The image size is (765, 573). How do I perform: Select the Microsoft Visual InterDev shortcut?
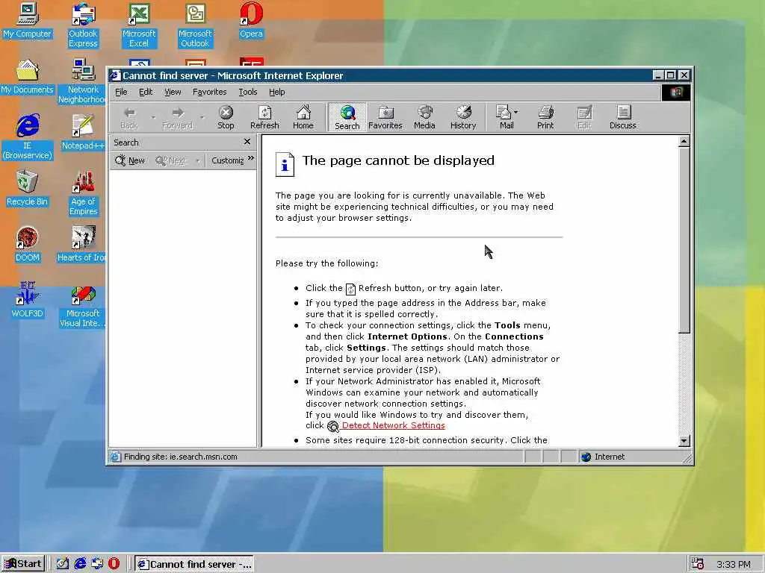click(x=82, y=307)
